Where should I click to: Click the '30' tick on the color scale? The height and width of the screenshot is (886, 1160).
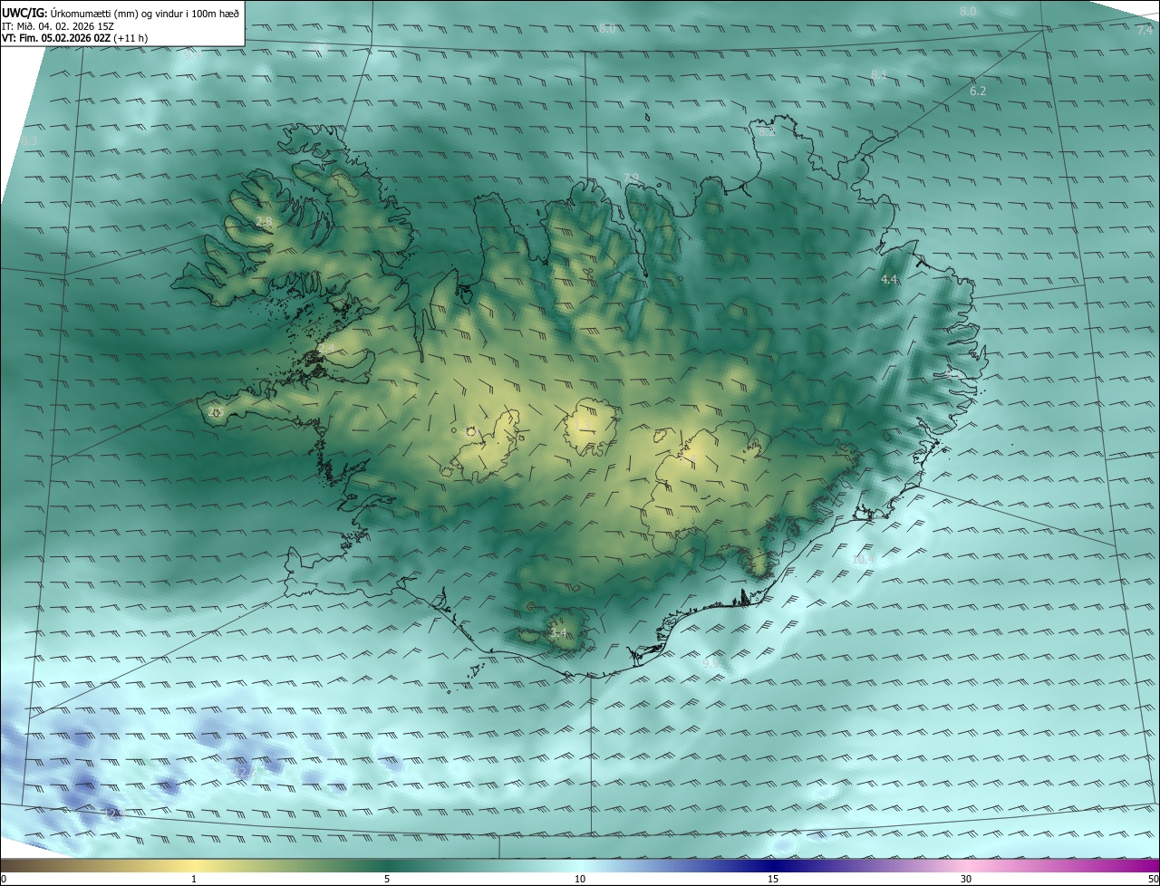pos(966,879)
